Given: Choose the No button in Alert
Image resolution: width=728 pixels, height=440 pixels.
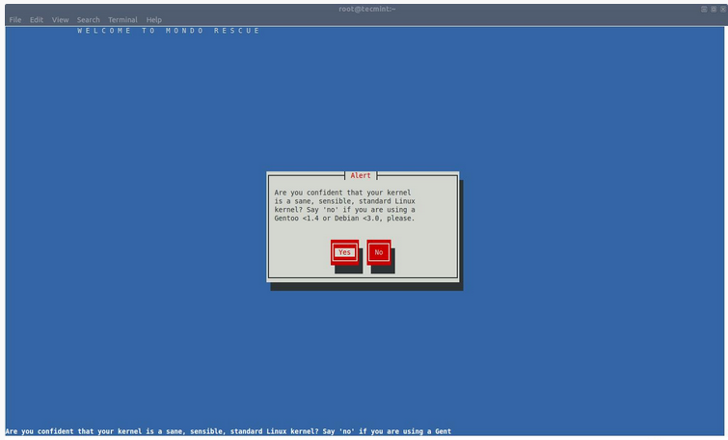Looking at the screenshot, I should click(x=378, y=252).
